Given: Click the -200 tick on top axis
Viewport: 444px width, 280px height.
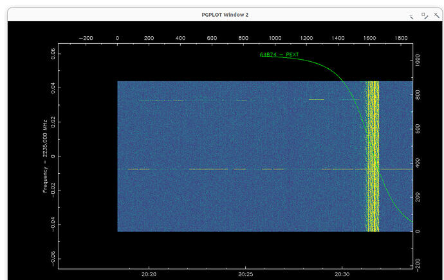Looking at the screenshot, I should point(86,38).
